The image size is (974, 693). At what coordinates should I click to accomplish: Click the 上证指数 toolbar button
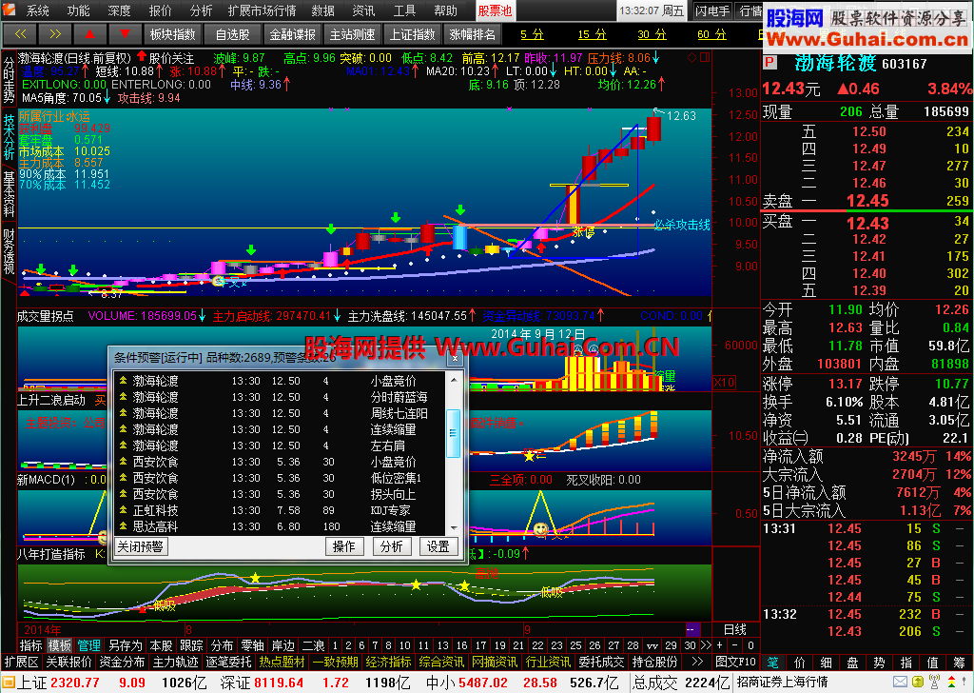tap(412, 34)
